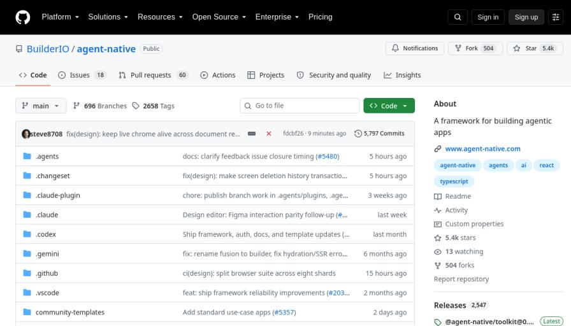The width and height of the screenshot is (571, 326).
Task: Switch to the Actions tab
Action: 218,75
